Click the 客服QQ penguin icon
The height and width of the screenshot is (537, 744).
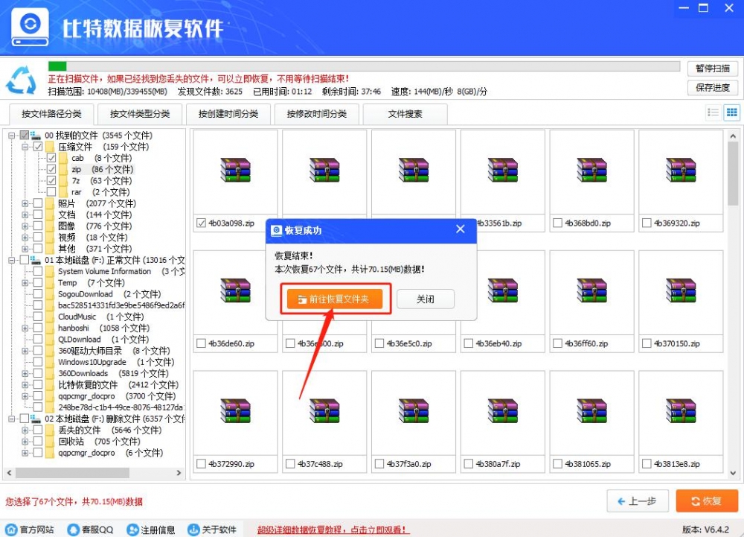point(73,530)
